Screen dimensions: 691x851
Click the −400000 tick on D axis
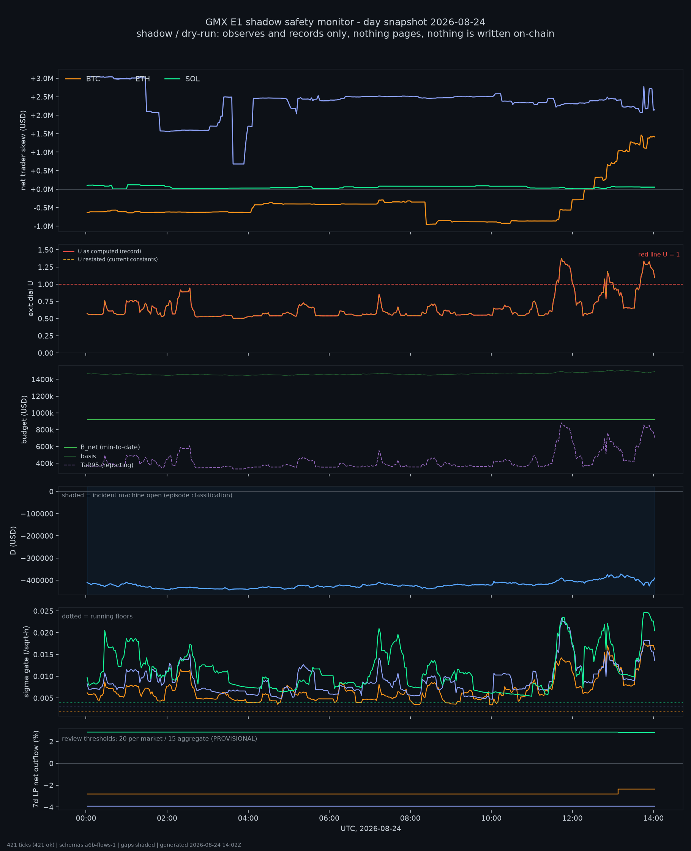[x=37, y=580]
